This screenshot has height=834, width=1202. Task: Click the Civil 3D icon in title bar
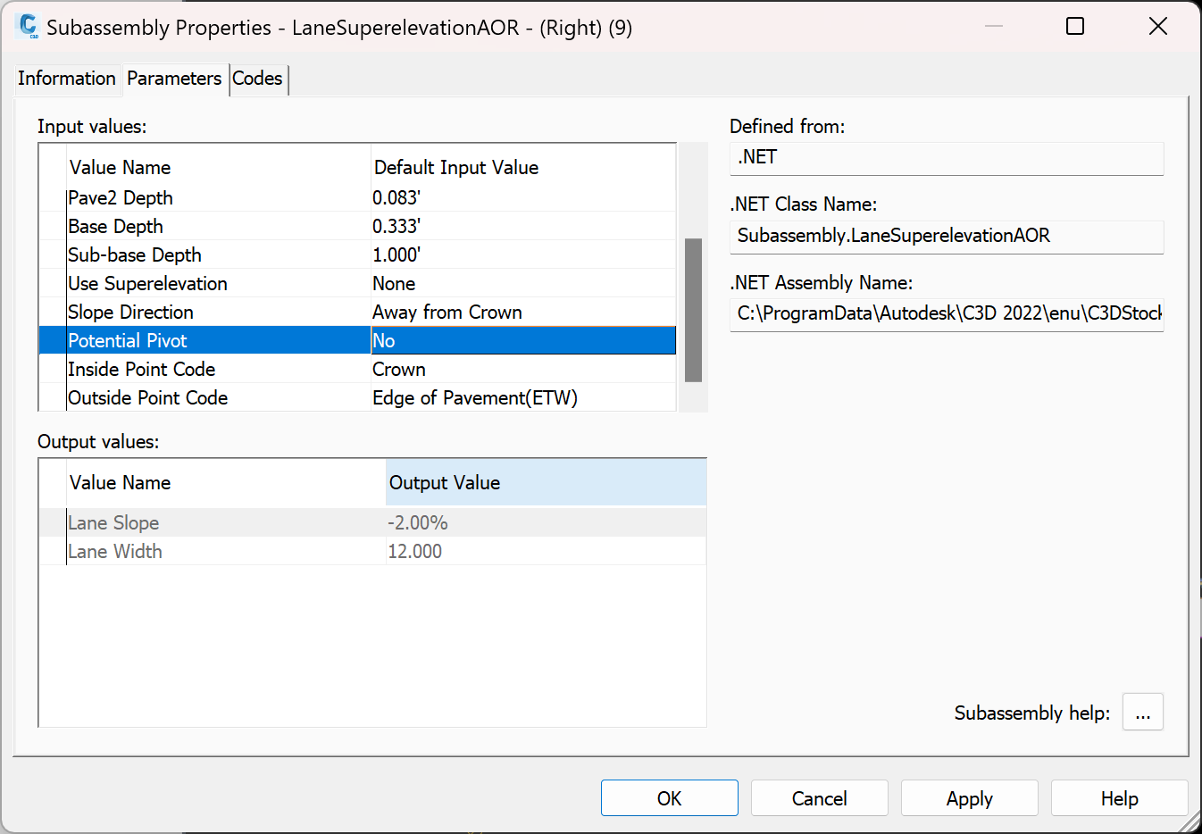click(x=26, y=27)
